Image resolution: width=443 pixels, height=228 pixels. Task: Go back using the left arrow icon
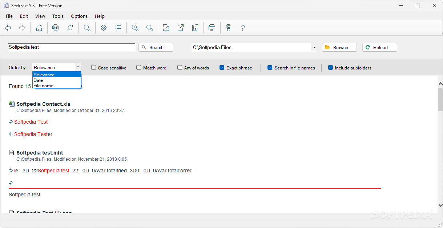tap(8, 28)
